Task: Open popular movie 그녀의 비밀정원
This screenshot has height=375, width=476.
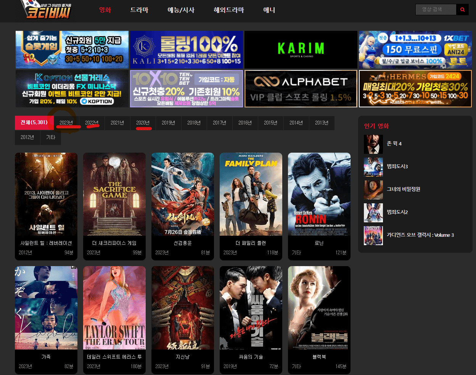Action: click(404, 189)
